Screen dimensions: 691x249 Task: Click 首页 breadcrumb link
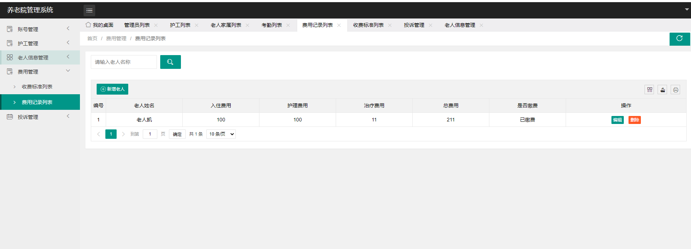point(92,38)
